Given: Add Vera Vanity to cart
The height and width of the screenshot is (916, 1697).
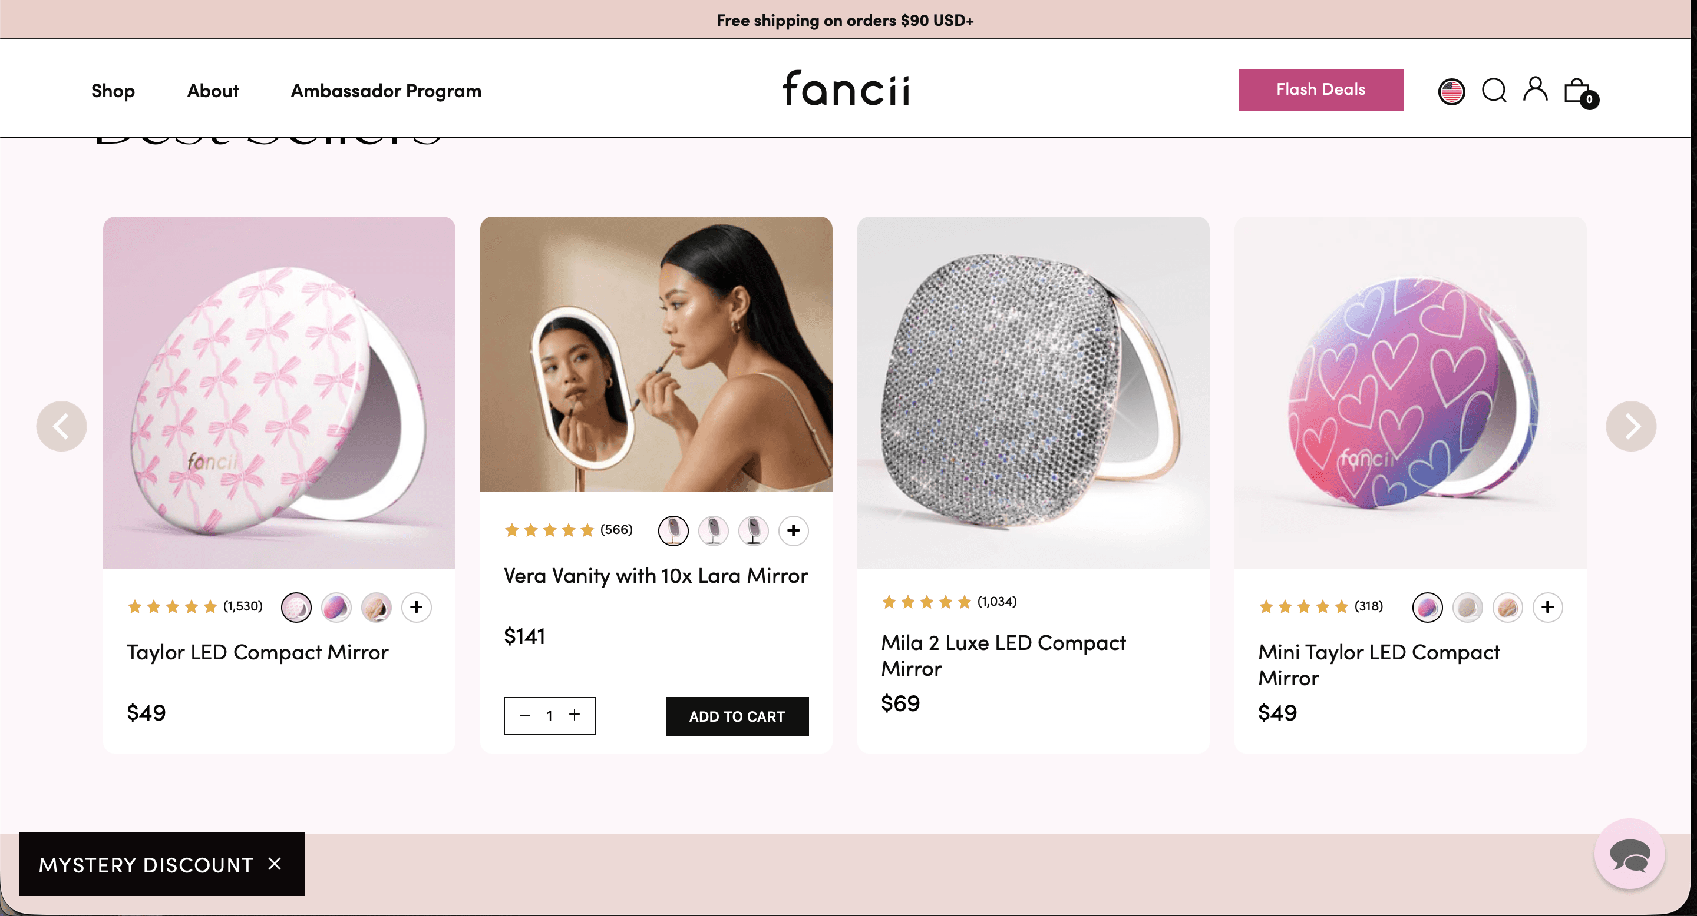Looking at the screenshot, I should tap(737, 716).
